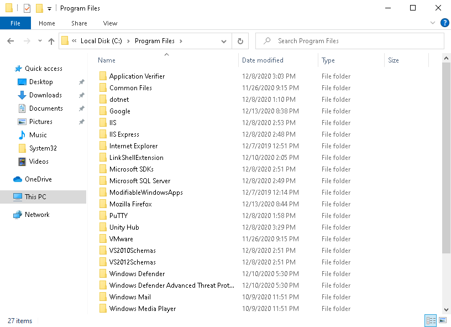
Task: Click the New folder quick access toolbar icon
Action: pos(39,8)
